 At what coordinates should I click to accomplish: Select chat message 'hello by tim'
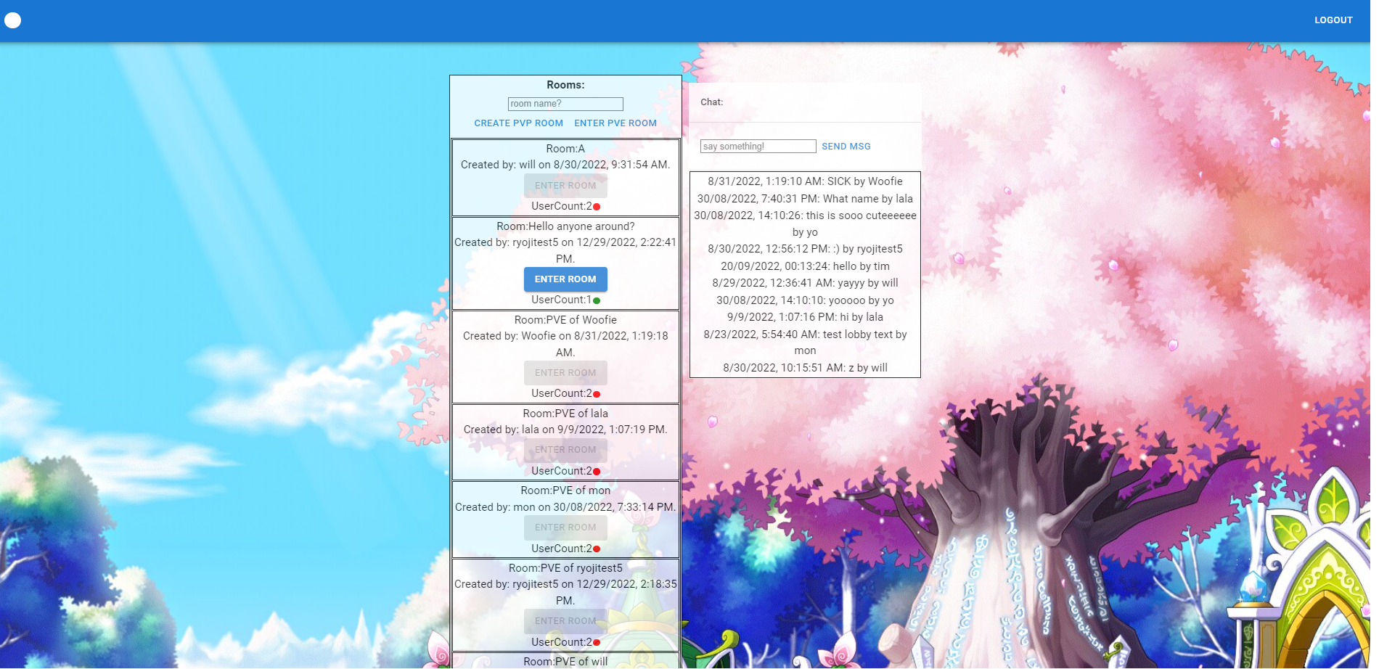point(805,266)
